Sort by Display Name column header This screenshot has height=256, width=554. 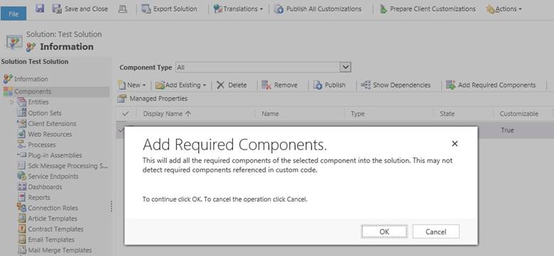(x=167, y=113)
